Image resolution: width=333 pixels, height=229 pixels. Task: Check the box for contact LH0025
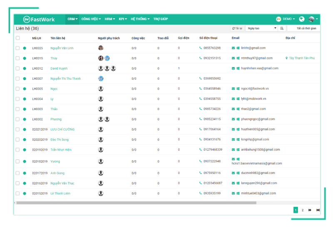pyautogui.click(x=17, y=48)
